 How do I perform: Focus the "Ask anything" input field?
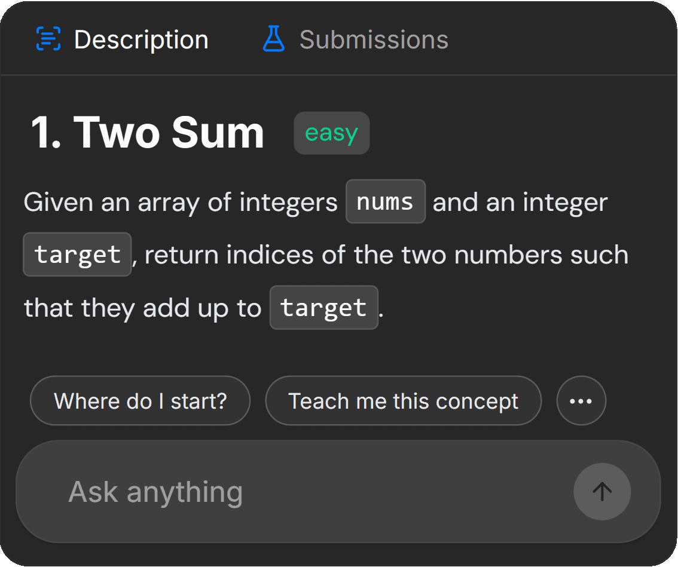coord(299,492)
